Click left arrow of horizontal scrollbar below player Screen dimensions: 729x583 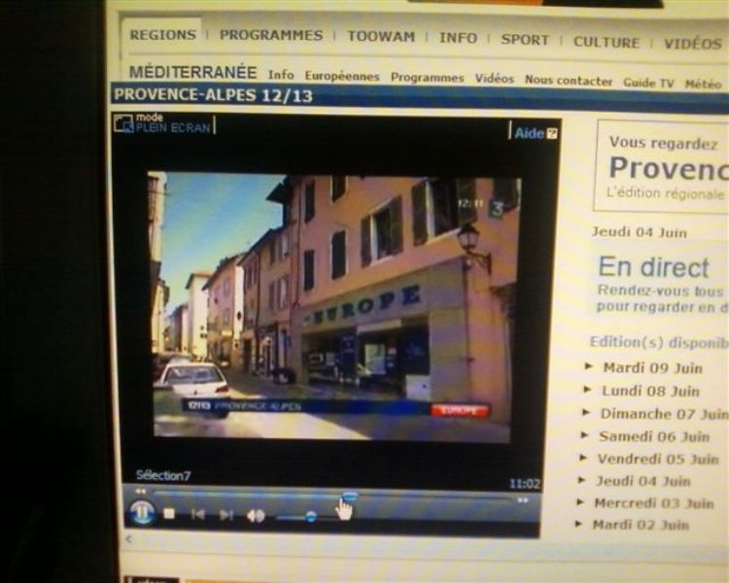[129, 539]
